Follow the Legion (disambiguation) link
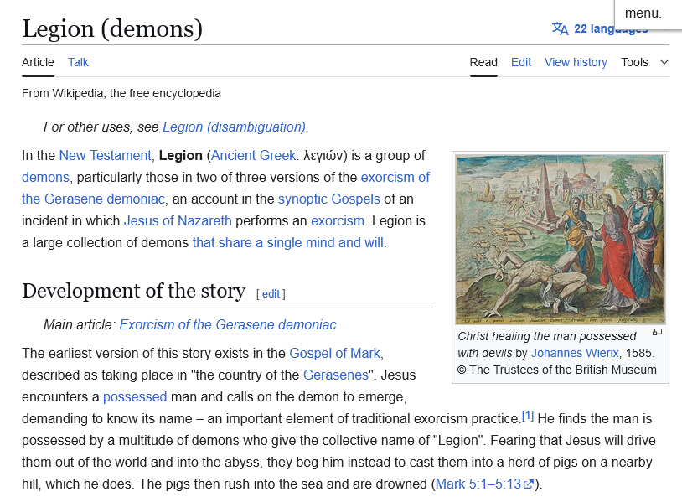 point(234,127)
